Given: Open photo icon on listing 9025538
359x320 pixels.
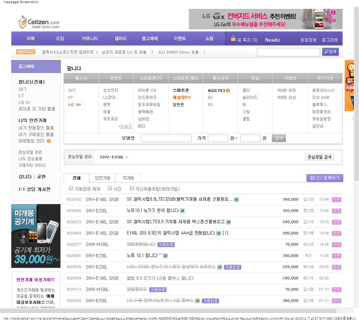Looking at the screenshot, I should pos(219,267).
